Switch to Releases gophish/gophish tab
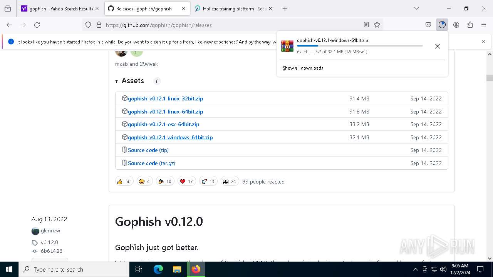Image resolution: width=493 pixels, height=277 pixels. tap(147, 8)
